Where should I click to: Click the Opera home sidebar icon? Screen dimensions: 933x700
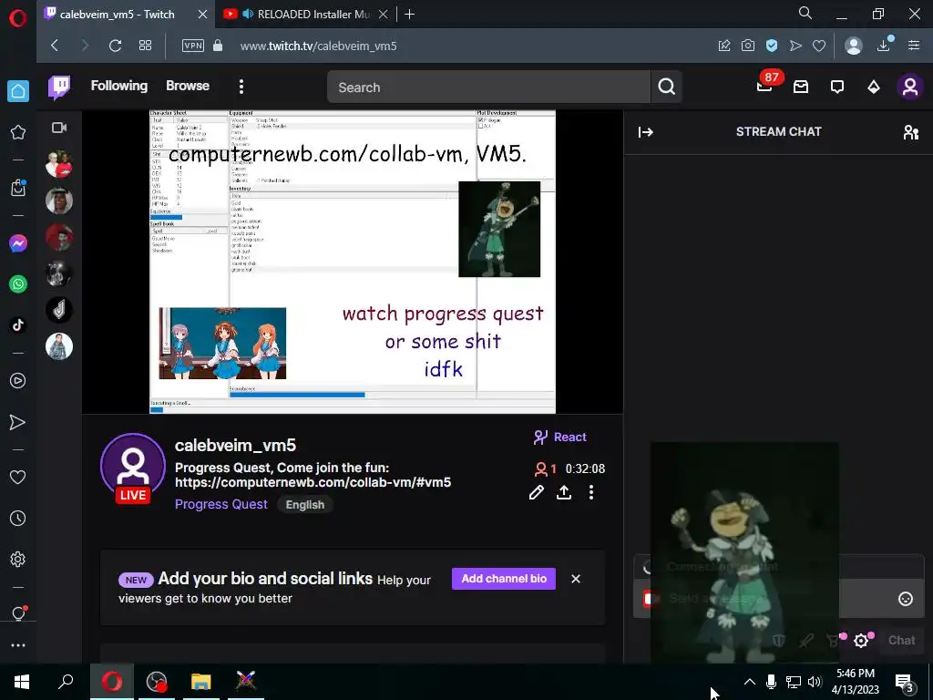coord(18,91)
